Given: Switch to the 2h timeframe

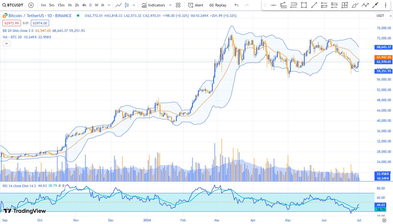Looking at the screenshot, I should [x=77, y=5].
